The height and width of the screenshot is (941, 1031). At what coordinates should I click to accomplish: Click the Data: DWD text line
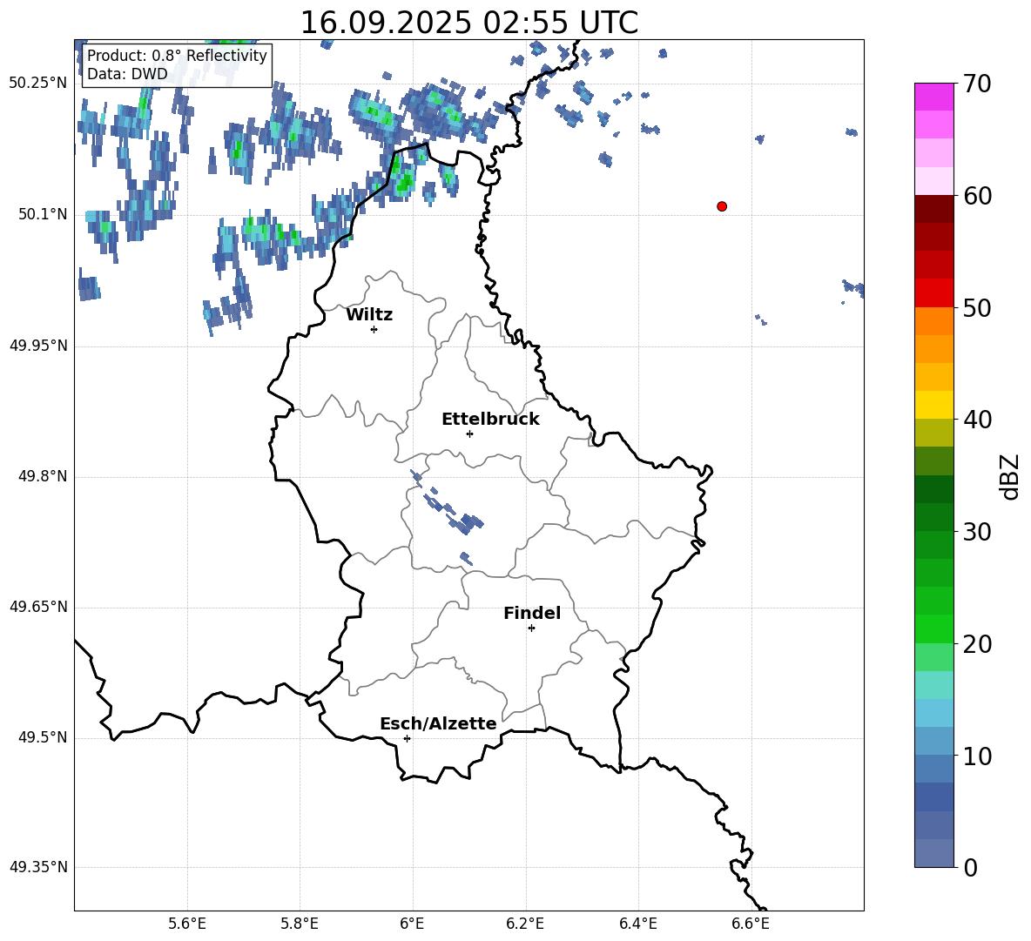pos(127,75)
